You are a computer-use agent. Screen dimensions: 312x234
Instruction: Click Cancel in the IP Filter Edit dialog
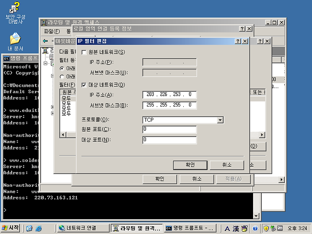pyautogui.click(x=227, y=165)
